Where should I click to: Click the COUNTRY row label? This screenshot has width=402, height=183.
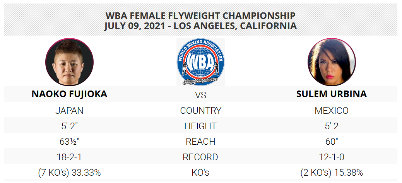200,111
